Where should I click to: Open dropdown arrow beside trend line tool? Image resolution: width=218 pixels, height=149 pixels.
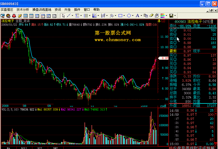pos(72,16)
